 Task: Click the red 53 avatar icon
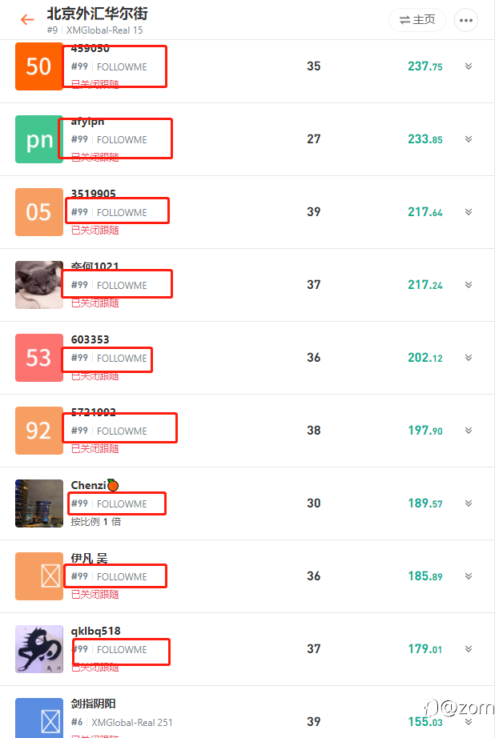(x=38, y=358)
